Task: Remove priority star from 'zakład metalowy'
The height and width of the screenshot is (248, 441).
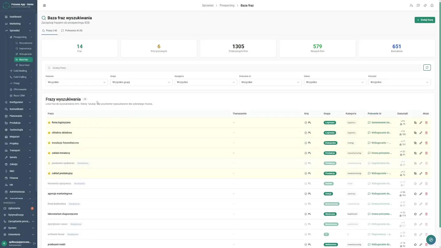Action: pyautogui.click(x=415, y=153)
